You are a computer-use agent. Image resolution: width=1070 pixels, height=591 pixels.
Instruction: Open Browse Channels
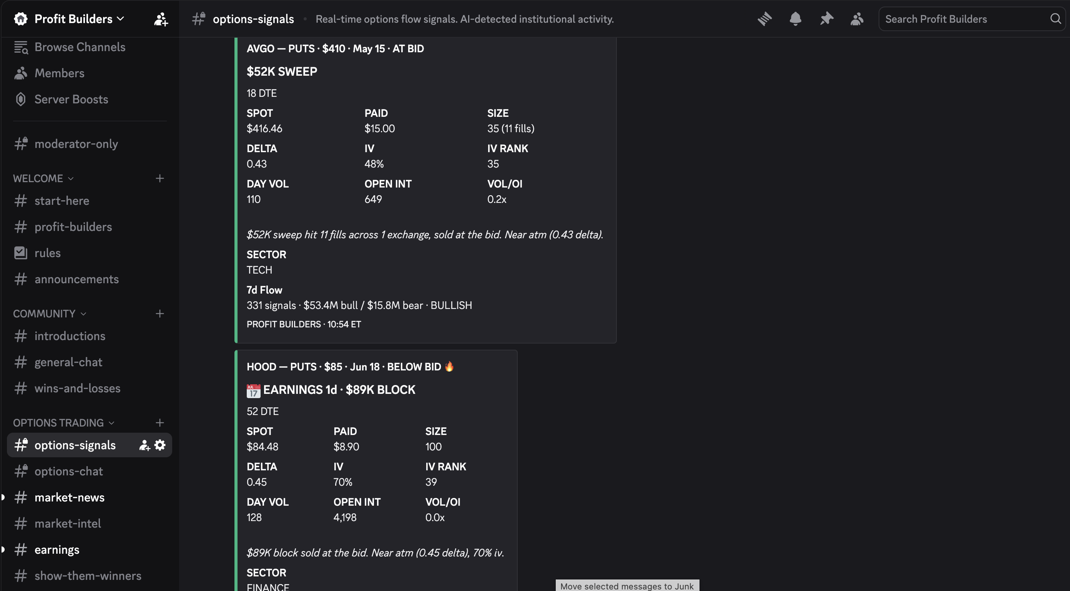90,47
